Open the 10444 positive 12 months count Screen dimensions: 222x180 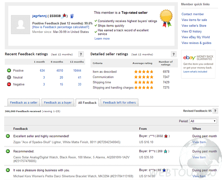(77, 71)
